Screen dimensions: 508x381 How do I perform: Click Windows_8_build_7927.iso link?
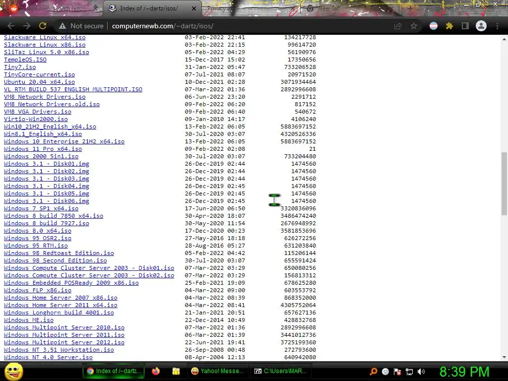tap(46, 223)
